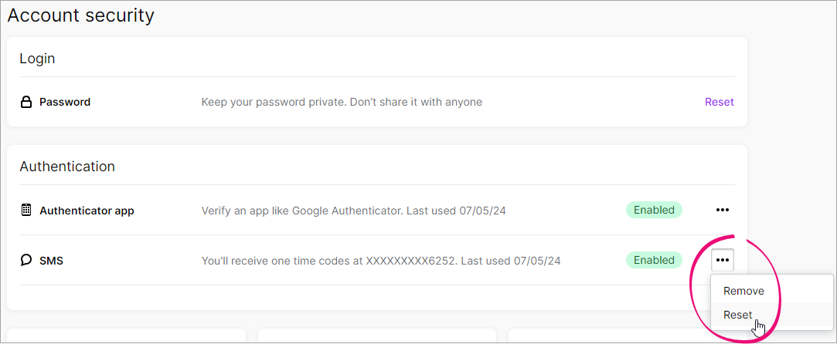Open the SMS three-dots options menu
The height and width of the screenshot is (344, 837).
[x=723, y=261]
